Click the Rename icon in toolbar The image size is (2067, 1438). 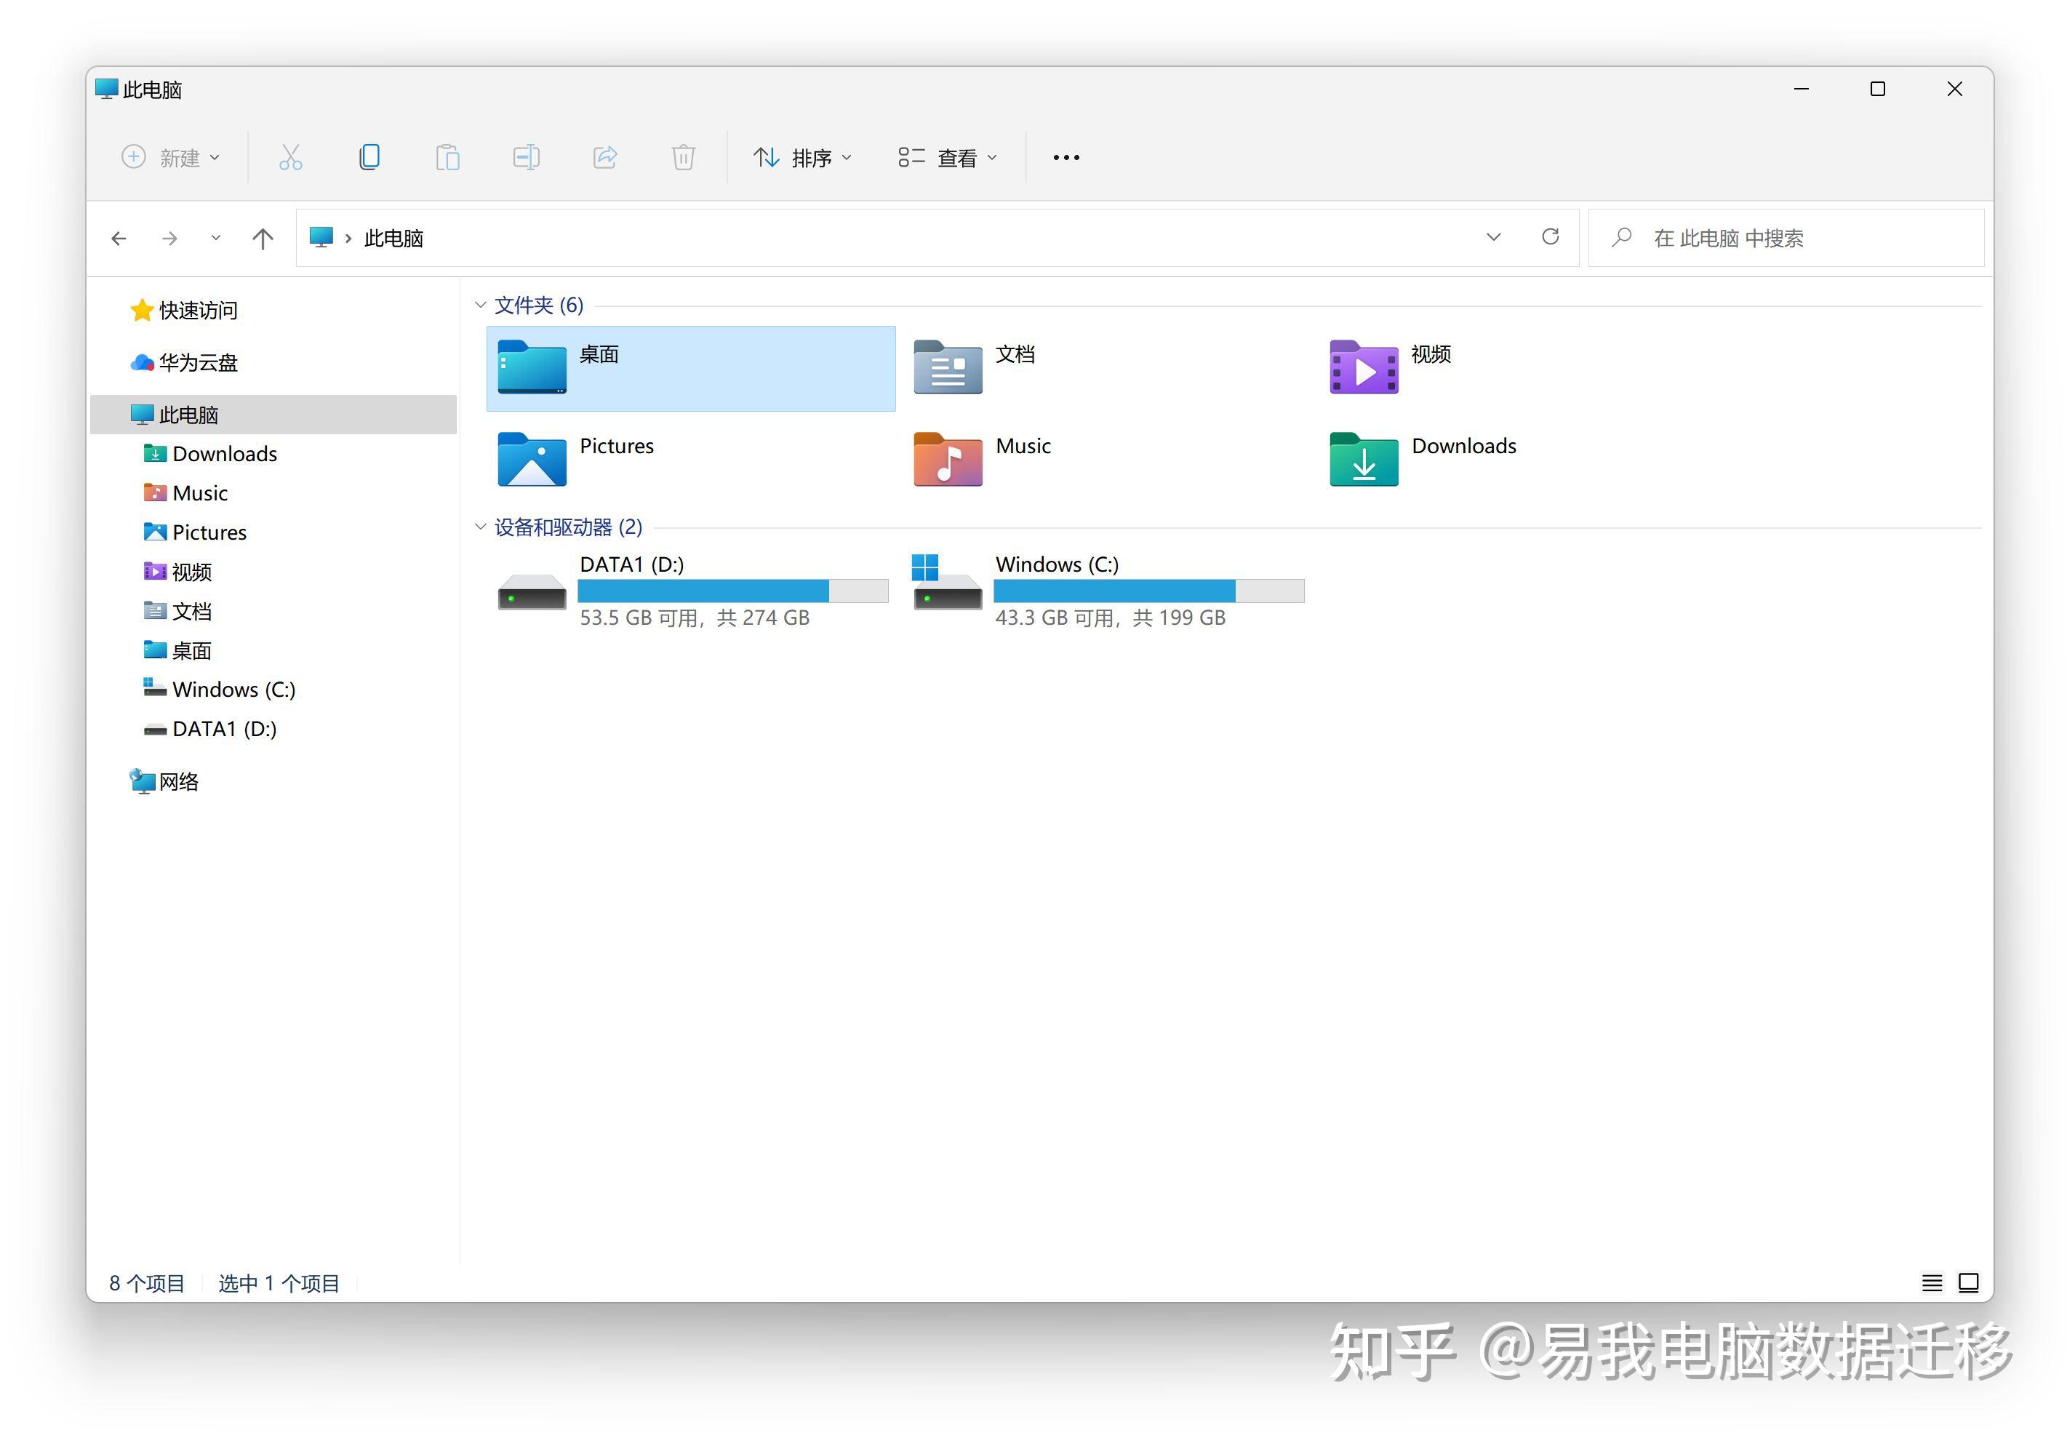coord(526,158)
